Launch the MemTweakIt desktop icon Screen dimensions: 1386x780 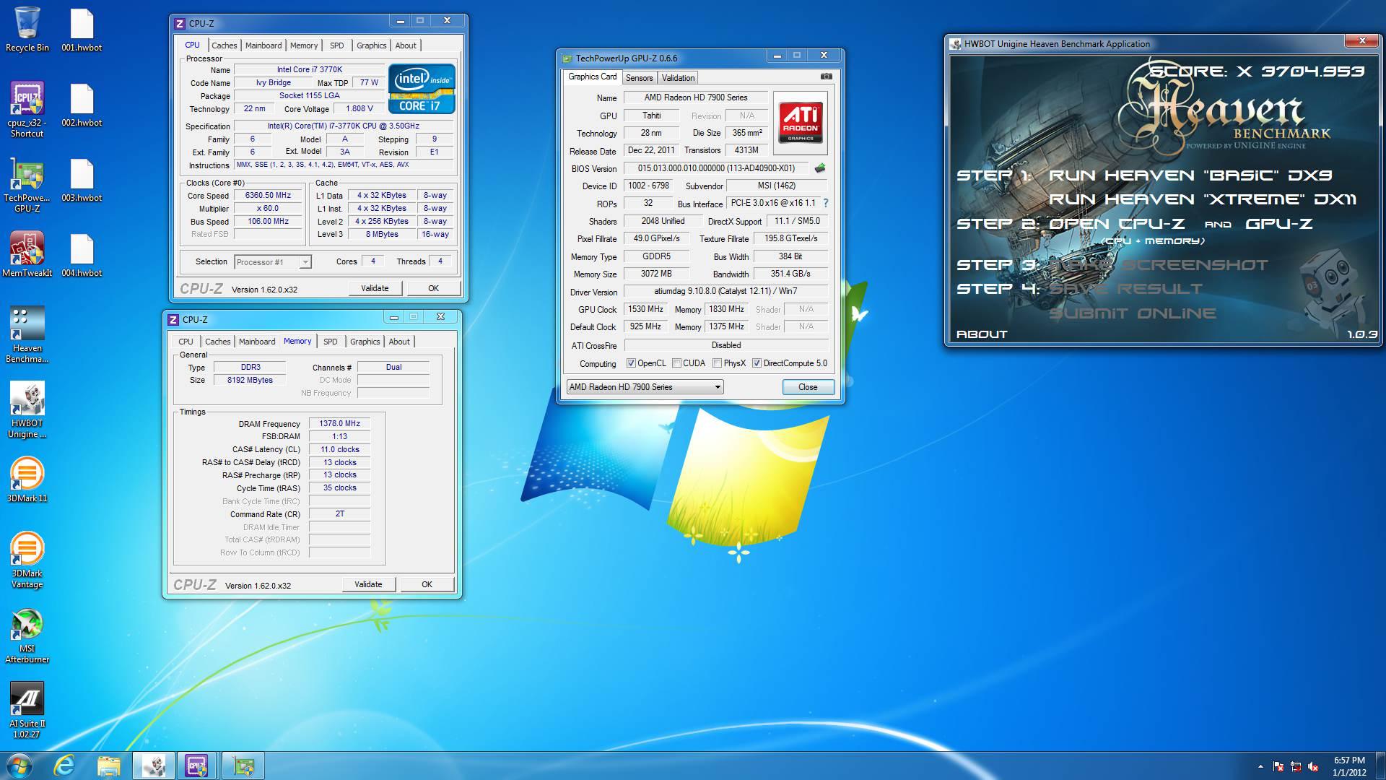[x=27, y=255]
